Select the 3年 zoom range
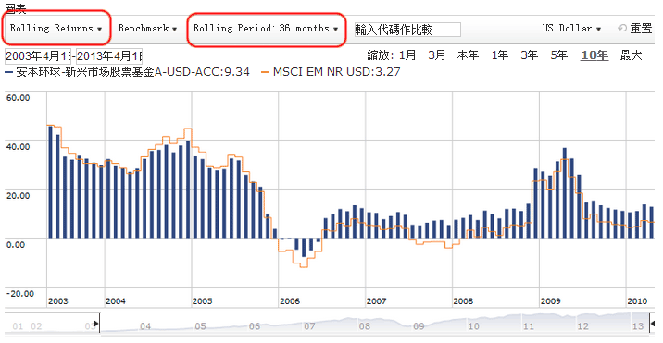The width and height of the screenshot is (663, 343). (529, 55)
